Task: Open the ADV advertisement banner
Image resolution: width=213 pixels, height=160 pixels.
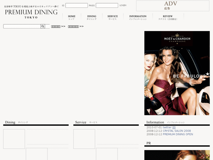Action: [173, 6]
